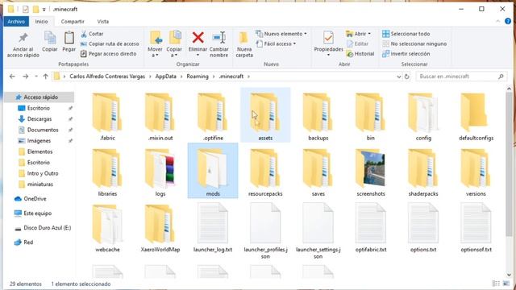Select the assets folder

[x=265, y=115]
